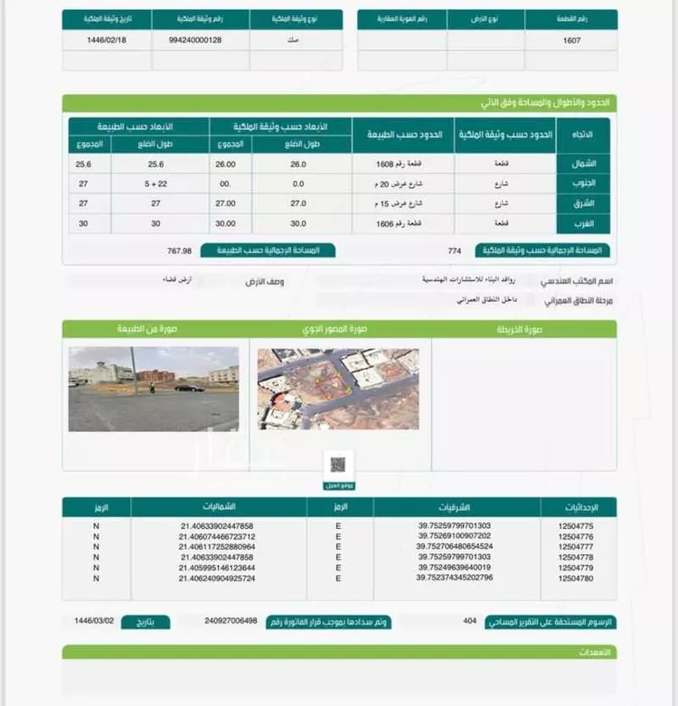
Task: Select coordinate row 12504775
Action: (577, 525)
